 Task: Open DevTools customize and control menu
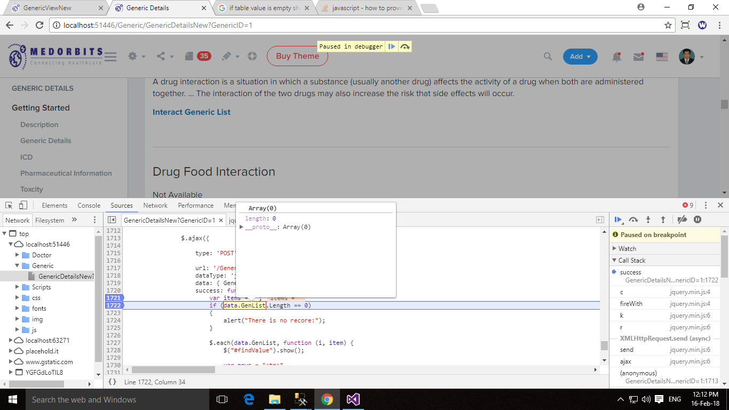(x=706, y=206)
